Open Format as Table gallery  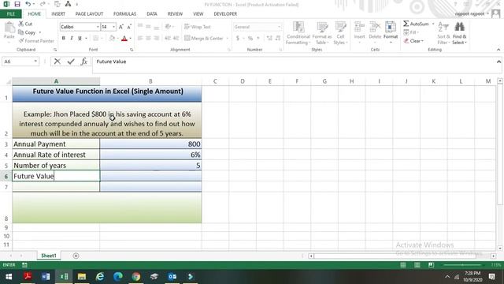(321, 33)
